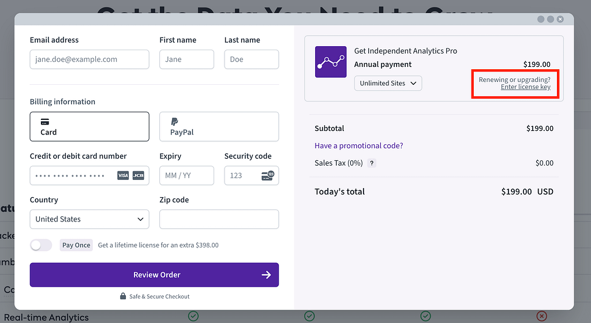Click the Visa card brand icon
This screenshot has height=323, width=591.
click(123, 175)
